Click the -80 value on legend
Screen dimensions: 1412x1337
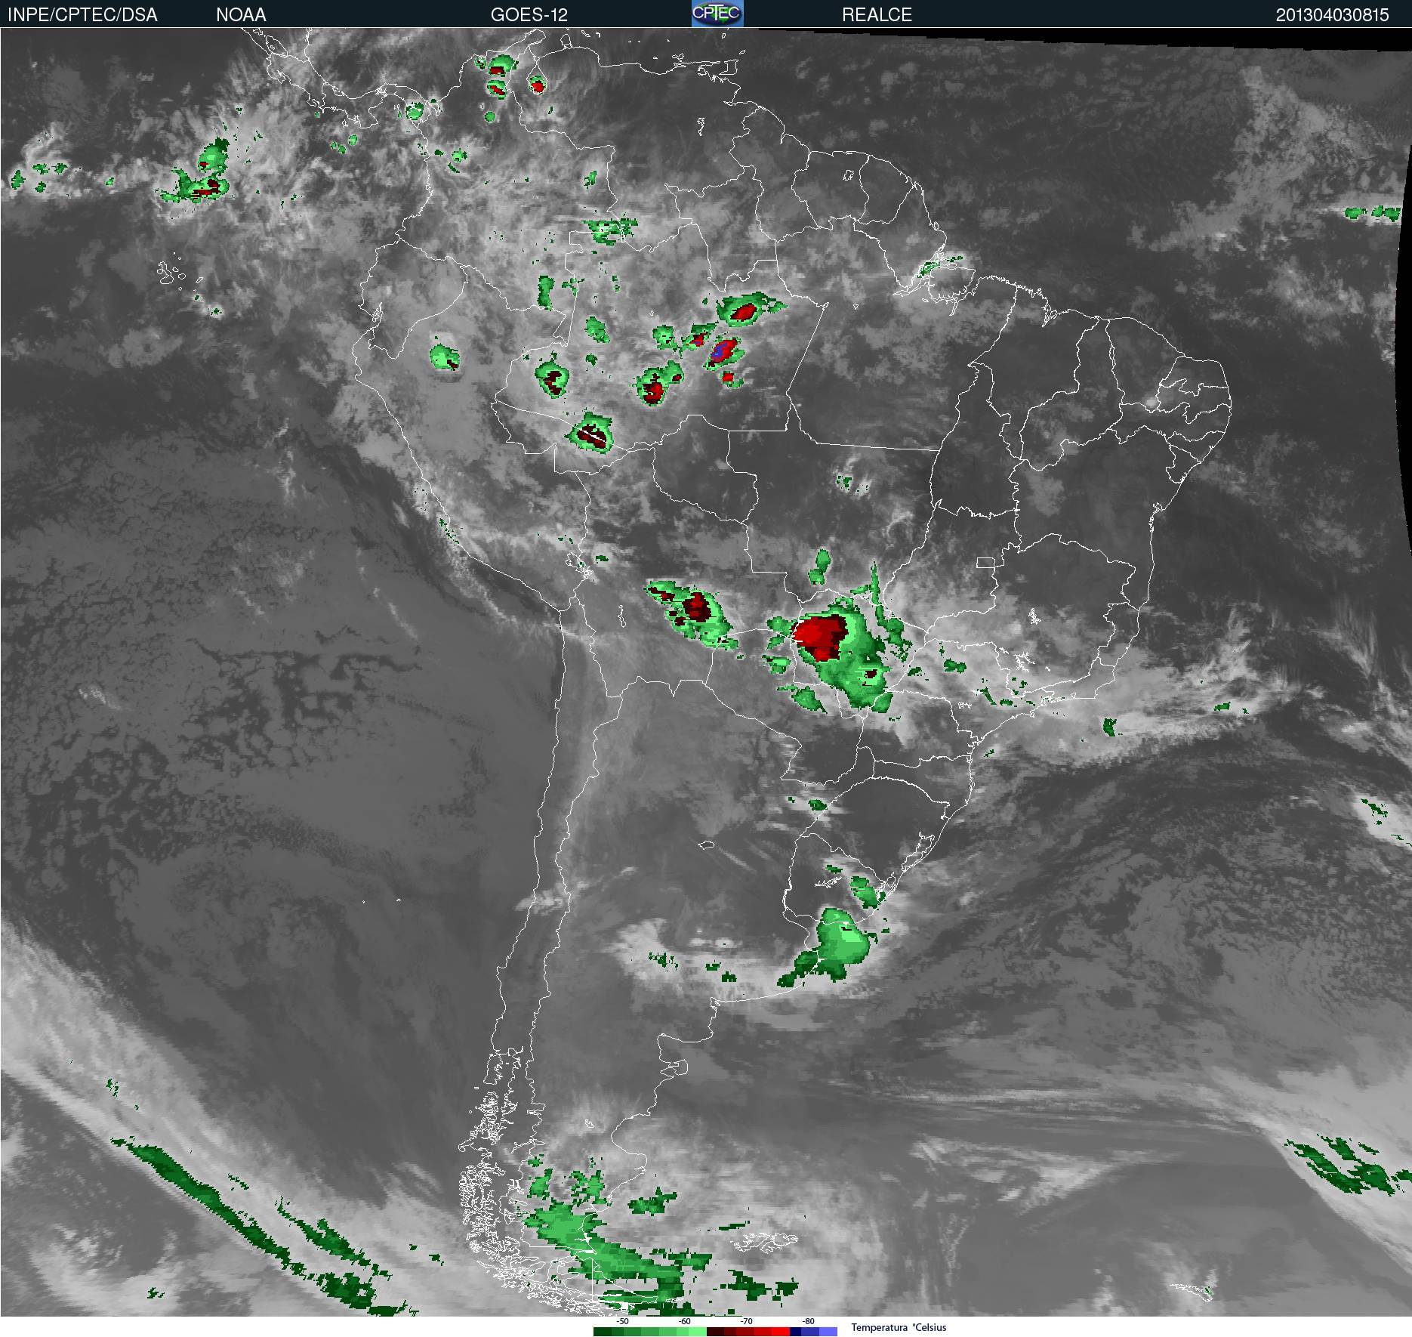[x=809, y=1321]
